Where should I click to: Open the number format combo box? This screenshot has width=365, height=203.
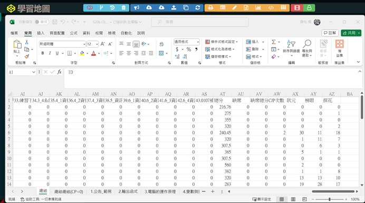(187, 42)
